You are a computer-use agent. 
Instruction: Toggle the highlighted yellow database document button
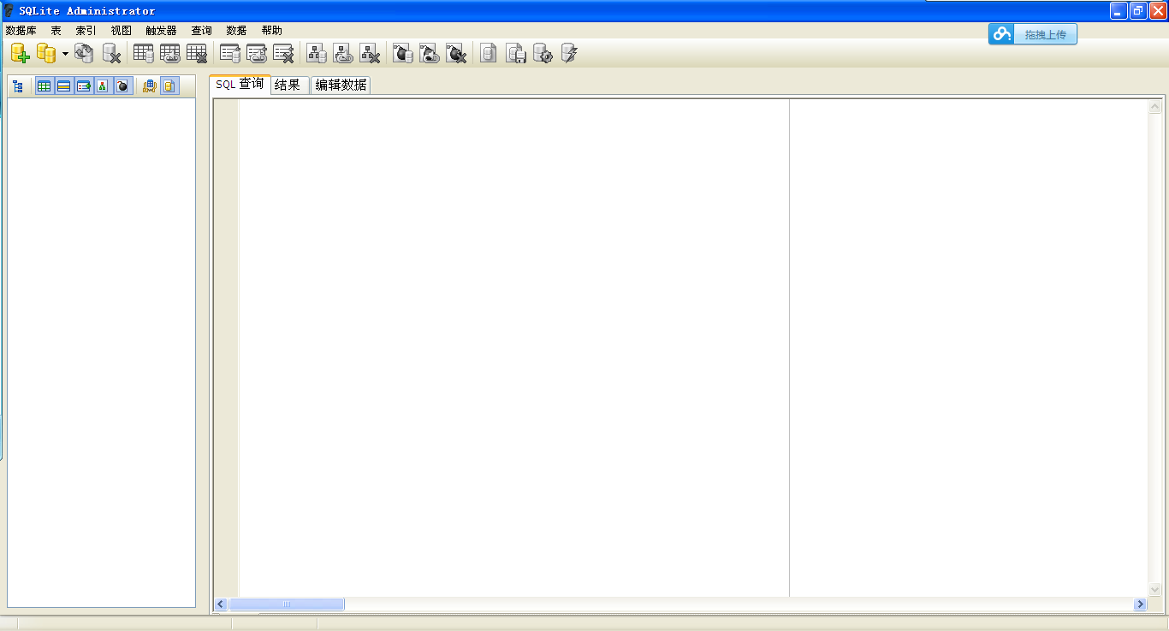click(169, 86)
